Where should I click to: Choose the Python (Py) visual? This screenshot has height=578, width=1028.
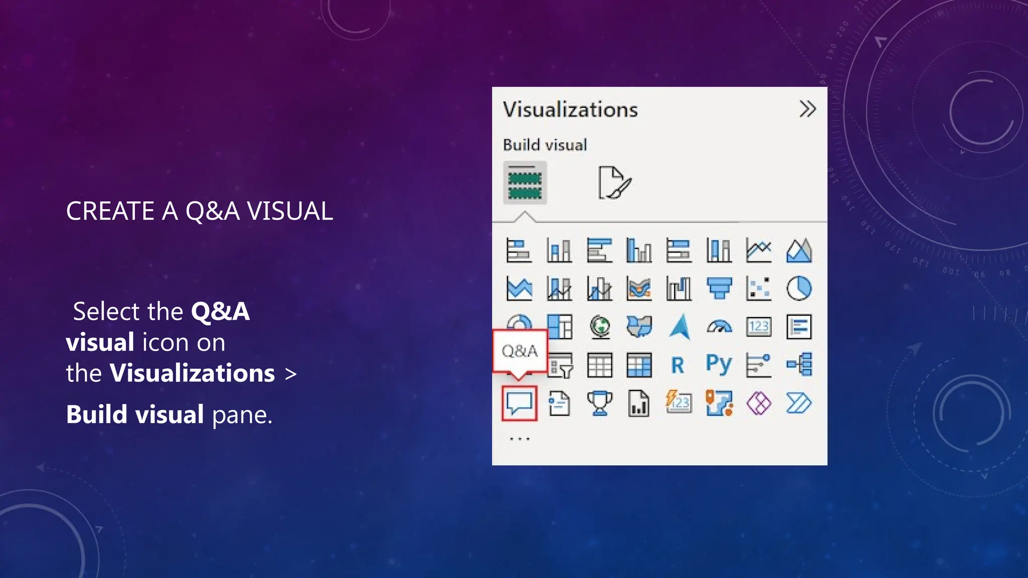(x=719, y=364)
